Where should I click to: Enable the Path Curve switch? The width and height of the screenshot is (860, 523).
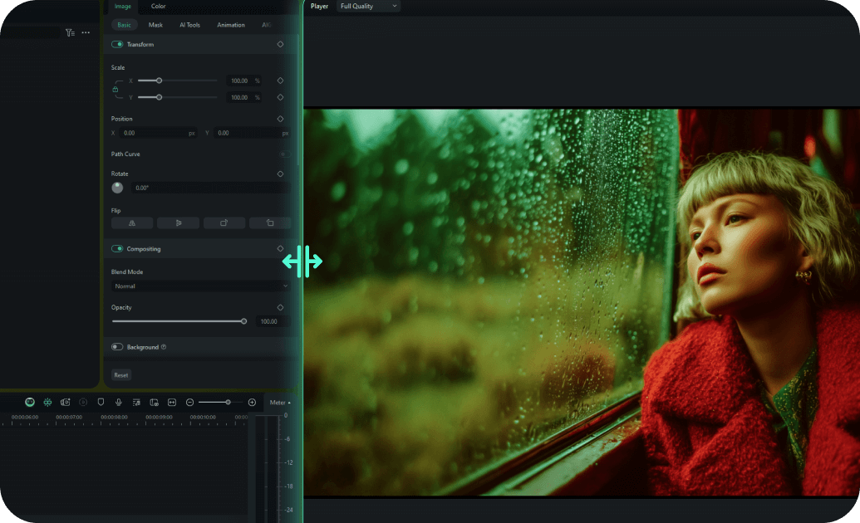pos(285,154)
